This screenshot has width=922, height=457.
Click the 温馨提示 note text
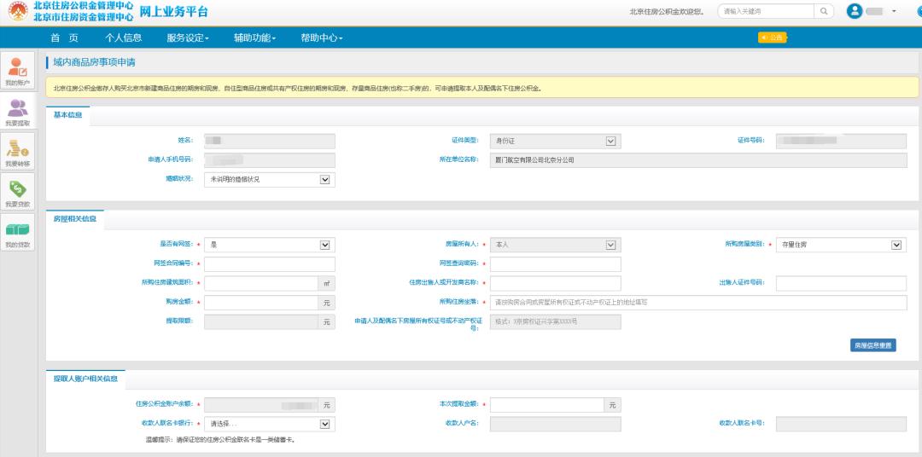pos(220,439)
